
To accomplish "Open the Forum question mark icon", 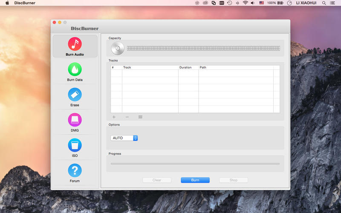I will pos(75,170).
